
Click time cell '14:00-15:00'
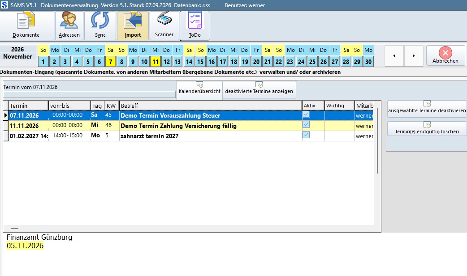click(70, 136)
